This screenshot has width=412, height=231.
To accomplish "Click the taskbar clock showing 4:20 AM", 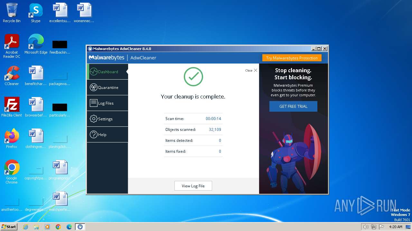I will click(x=396, y=227).
